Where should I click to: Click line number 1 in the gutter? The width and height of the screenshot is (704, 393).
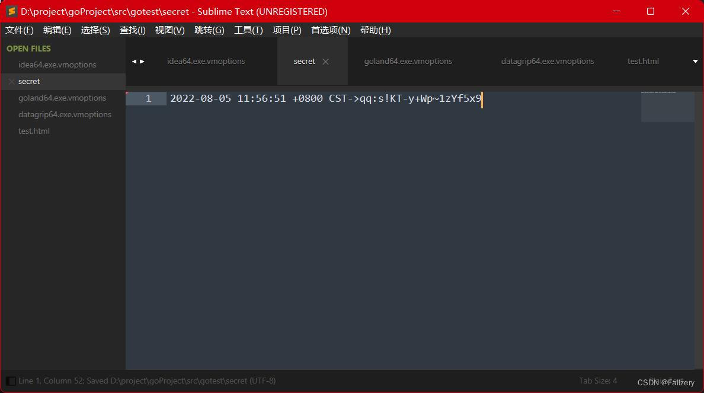point(148,98)
